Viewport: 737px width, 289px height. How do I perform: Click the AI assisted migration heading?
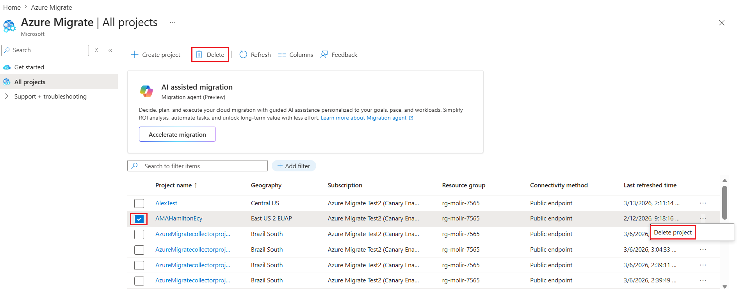pos(197,87)
